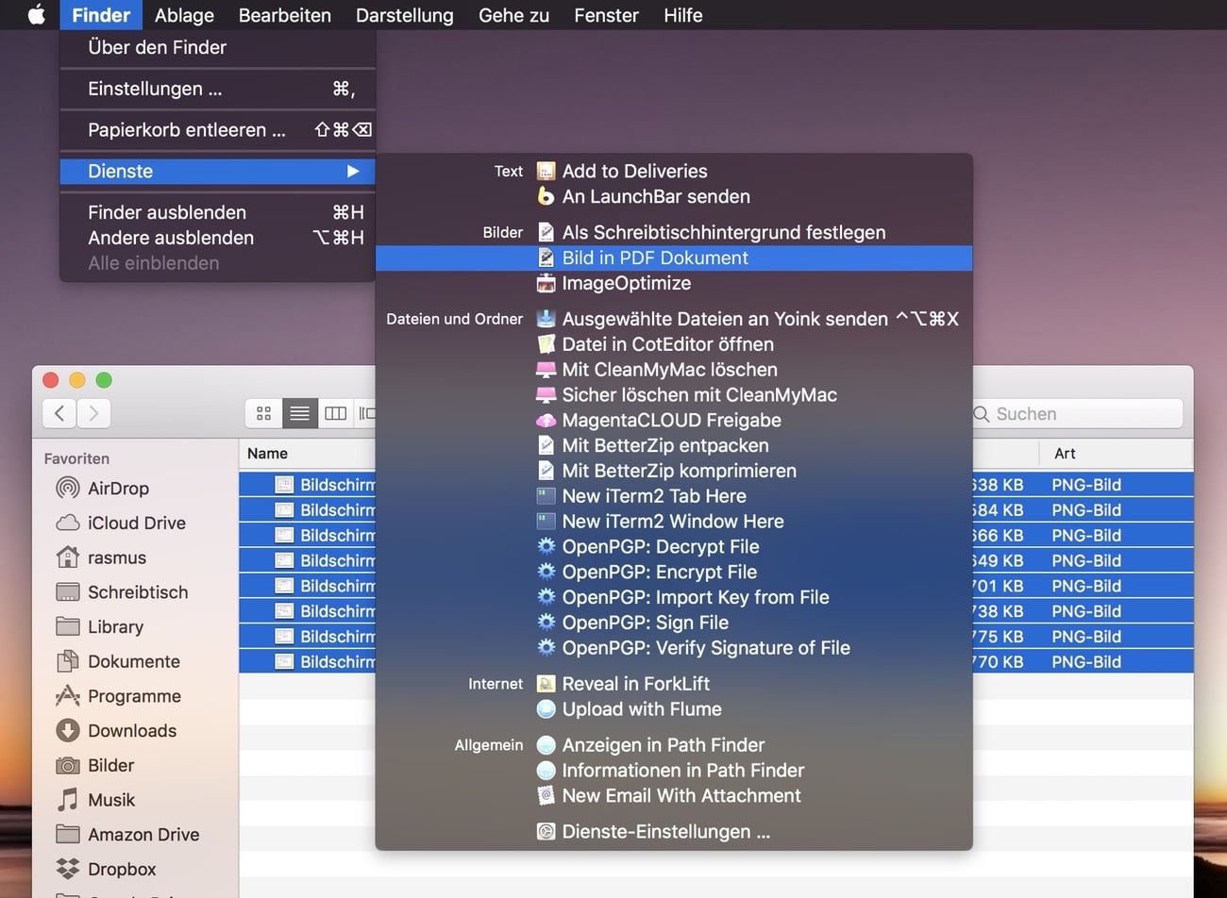
Task: Click New iTerm2 Tab Here icon
Action: click(x=546, y=496)
